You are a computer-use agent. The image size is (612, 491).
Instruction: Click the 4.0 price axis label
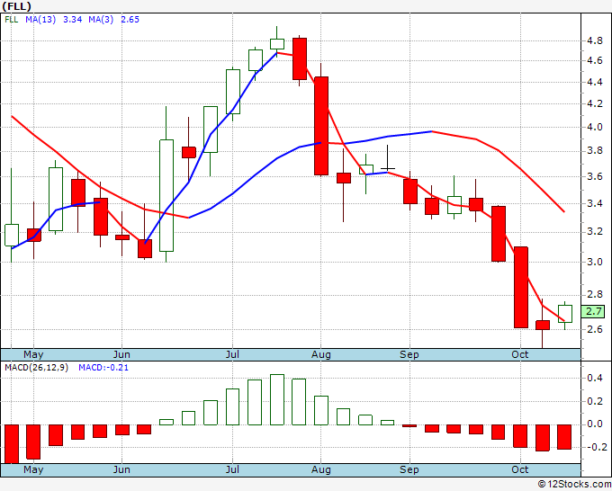click(594, 127)
